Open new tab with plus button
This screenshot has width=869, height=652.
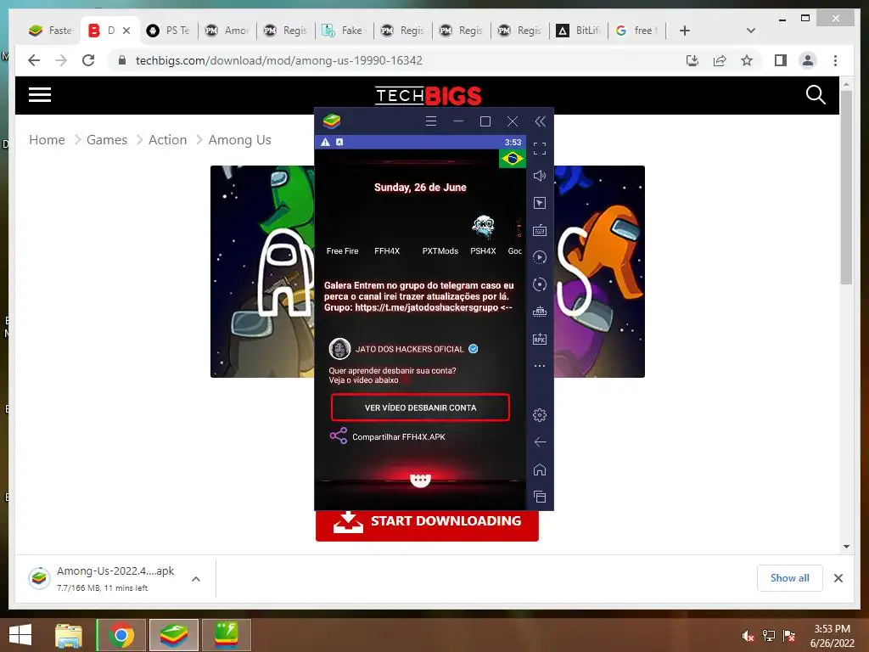[685, 31]
